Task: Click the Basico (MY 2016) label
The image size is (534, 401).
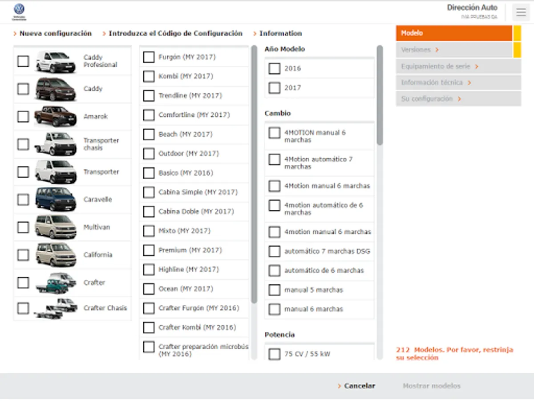Action: click(186, 173)
